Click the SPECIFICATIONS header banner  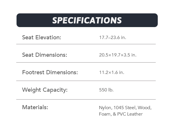87,20
